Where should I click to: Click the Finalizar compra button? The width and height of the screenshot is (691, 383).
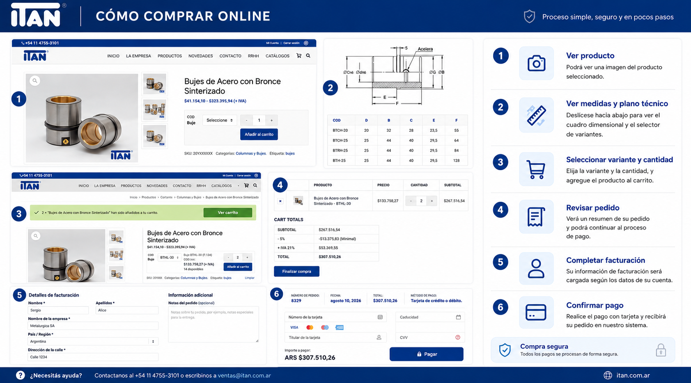tap(296, 271)
